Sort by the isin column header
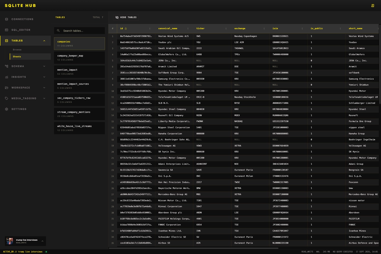This screenshot has width=381, height=254. pyautogui.click(x=288, y=29)
